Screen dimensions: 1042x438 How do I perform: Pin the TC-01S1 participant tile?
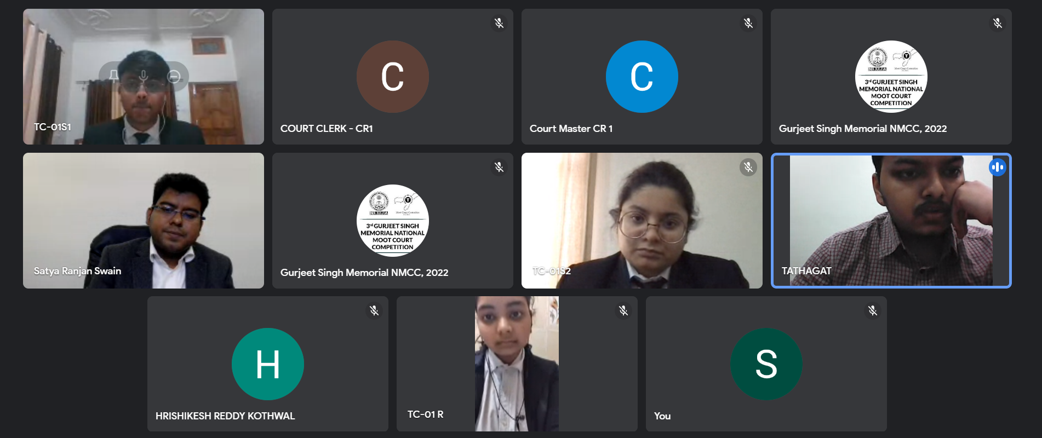(113, 76)
